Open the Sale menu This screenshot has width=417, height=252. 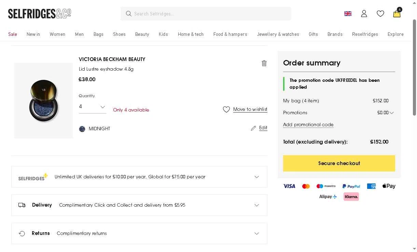13,34
